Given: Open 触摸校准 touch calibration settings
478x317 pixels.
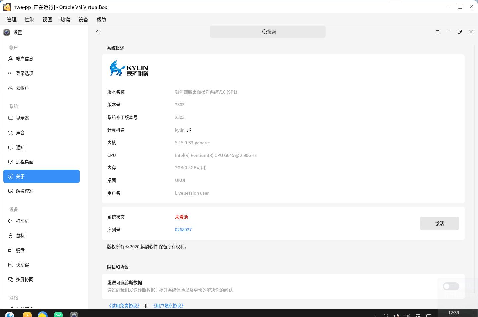Looking at the screenshot, I should click(41, 191).
